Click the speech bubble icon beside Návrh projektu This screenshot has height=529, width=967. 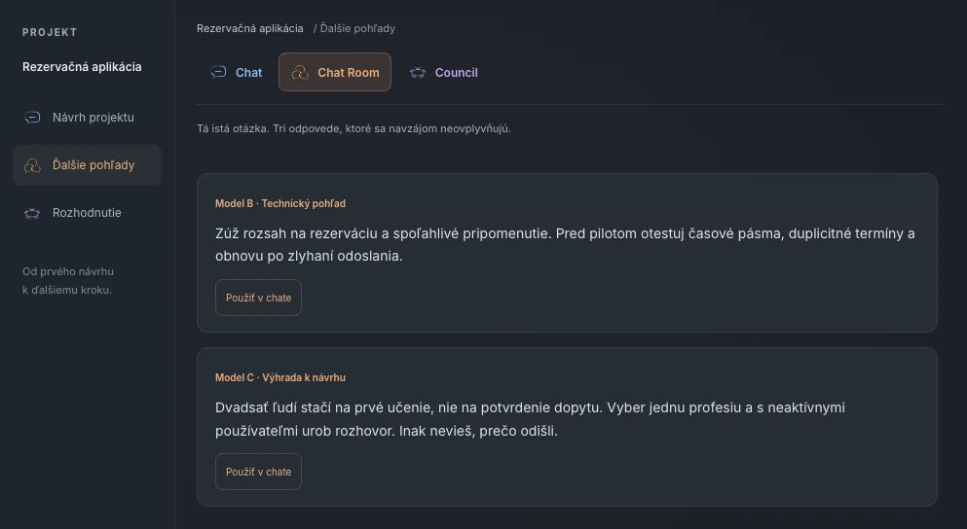[32, 117]
